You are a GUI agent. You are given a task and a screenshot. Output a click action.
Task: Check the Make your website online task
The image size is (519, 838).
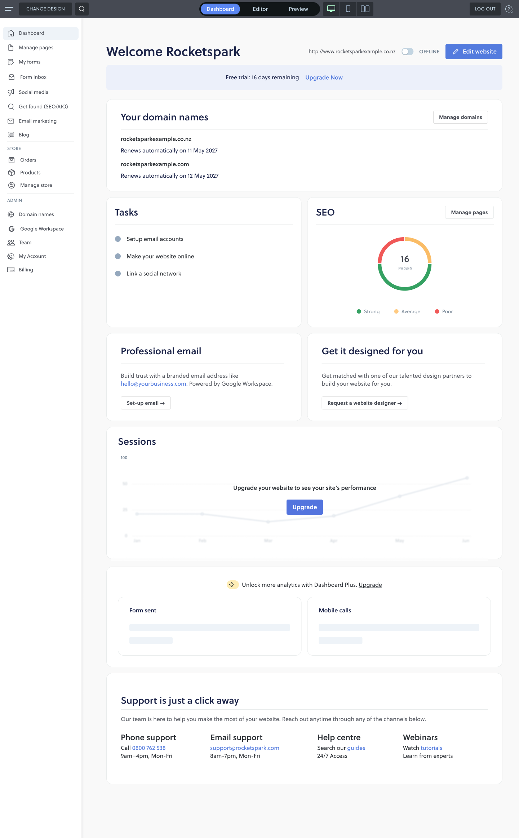click(x=118, y=256)
